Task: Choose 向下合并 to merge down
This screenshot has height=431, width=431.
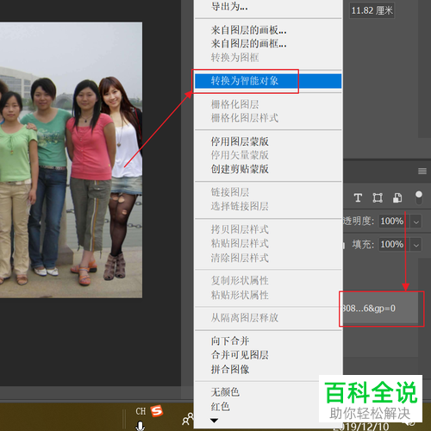Action: 268,341
